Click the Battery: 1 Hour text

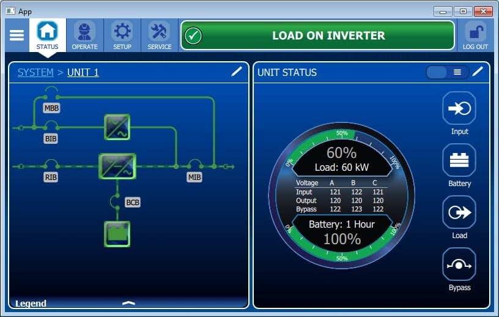pyautogui.click(x=342, y=225)
